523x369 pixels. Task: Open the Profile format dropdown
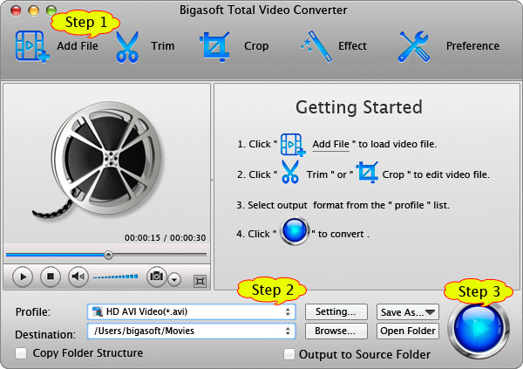[192, 312]
